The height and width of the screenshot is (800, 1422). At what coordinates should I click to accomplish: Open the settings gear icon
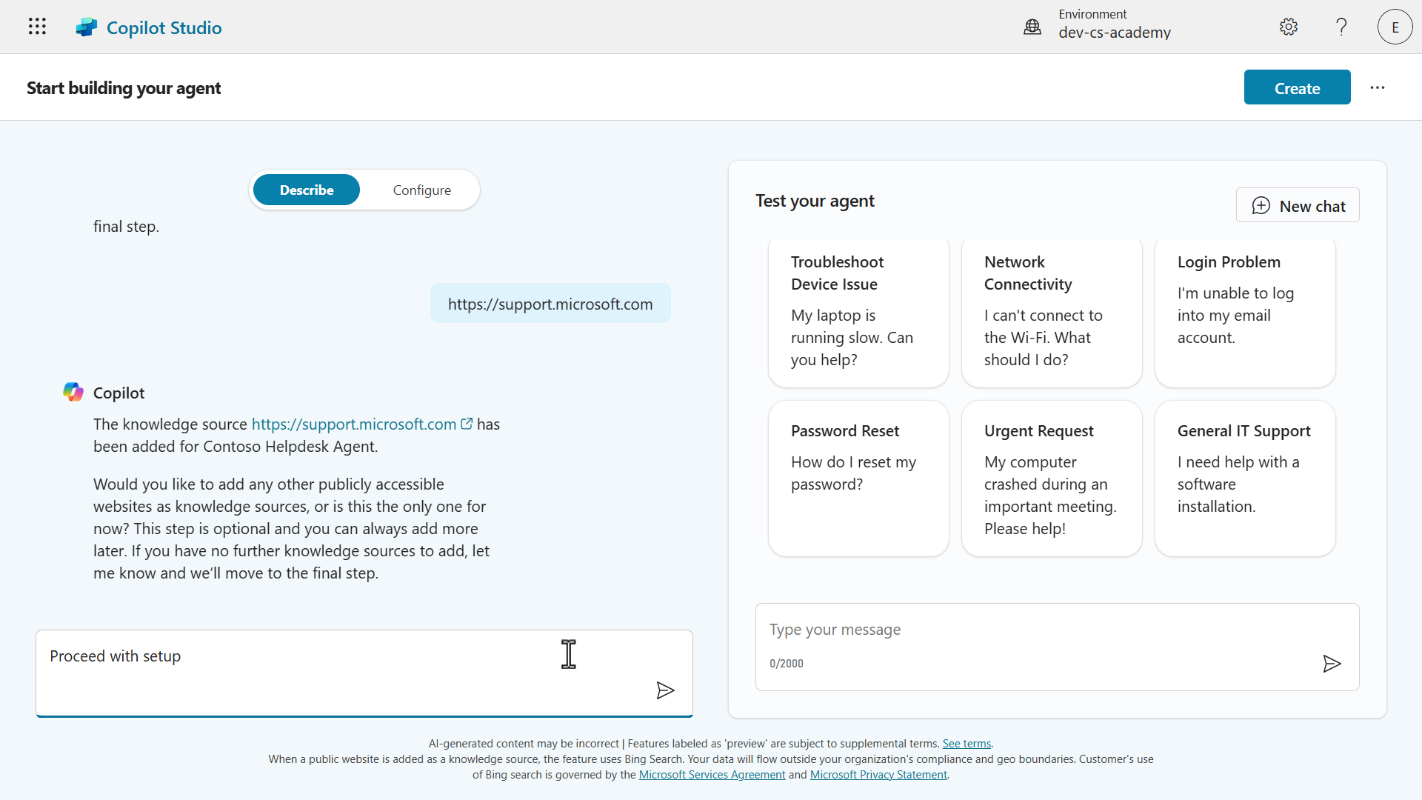tap(1288, 27)
